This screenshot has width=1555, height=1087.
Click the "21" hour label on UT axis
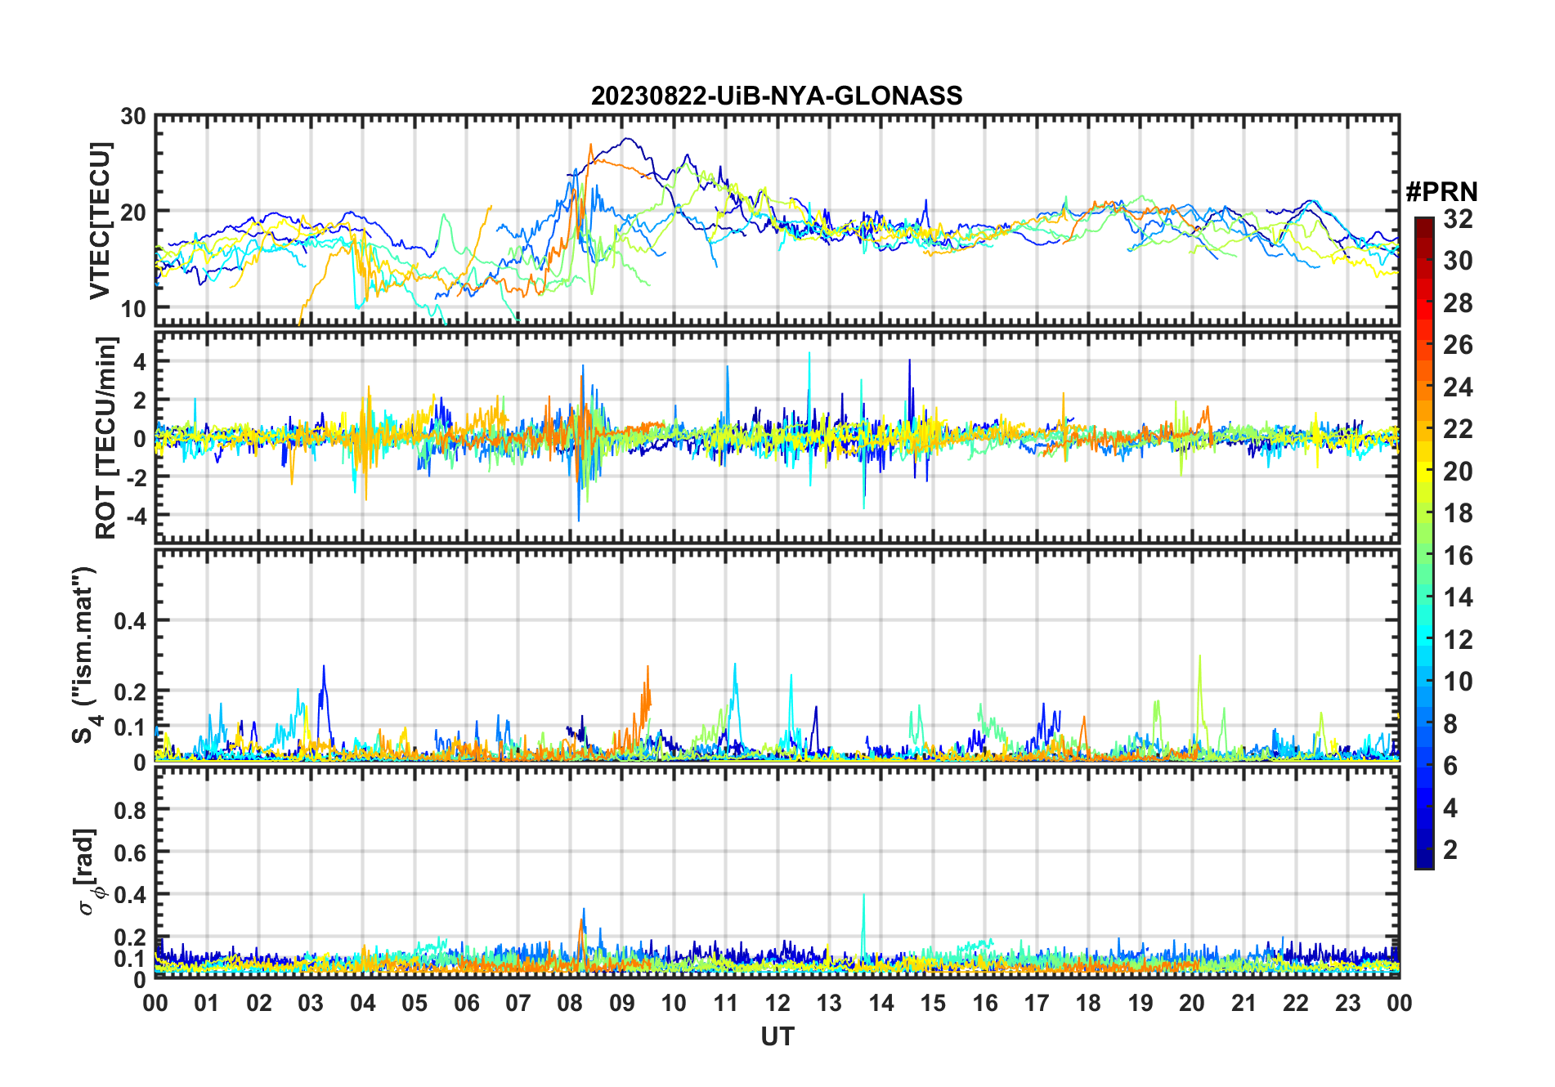click(x=1244, y=1004)
